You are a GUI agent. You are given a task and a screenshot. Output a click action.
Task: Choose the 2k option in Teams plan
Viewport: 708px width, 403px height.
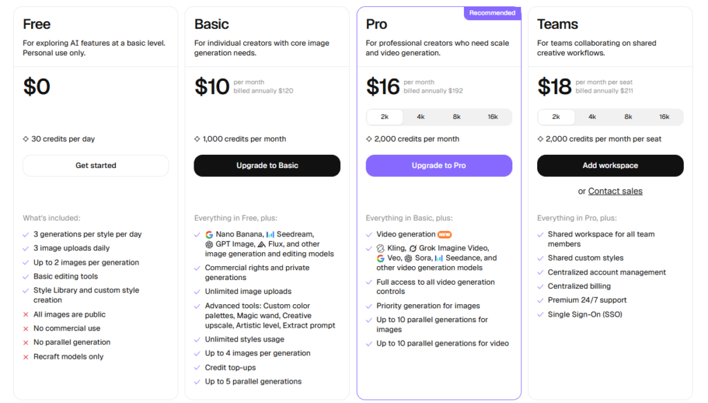[x=556, y=117]
